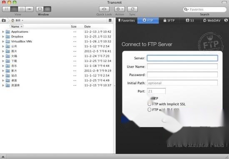Viewport: 229px width, 159px height.
Task: Expand the 音乐 folder
Action: click(x=3, y=66)
